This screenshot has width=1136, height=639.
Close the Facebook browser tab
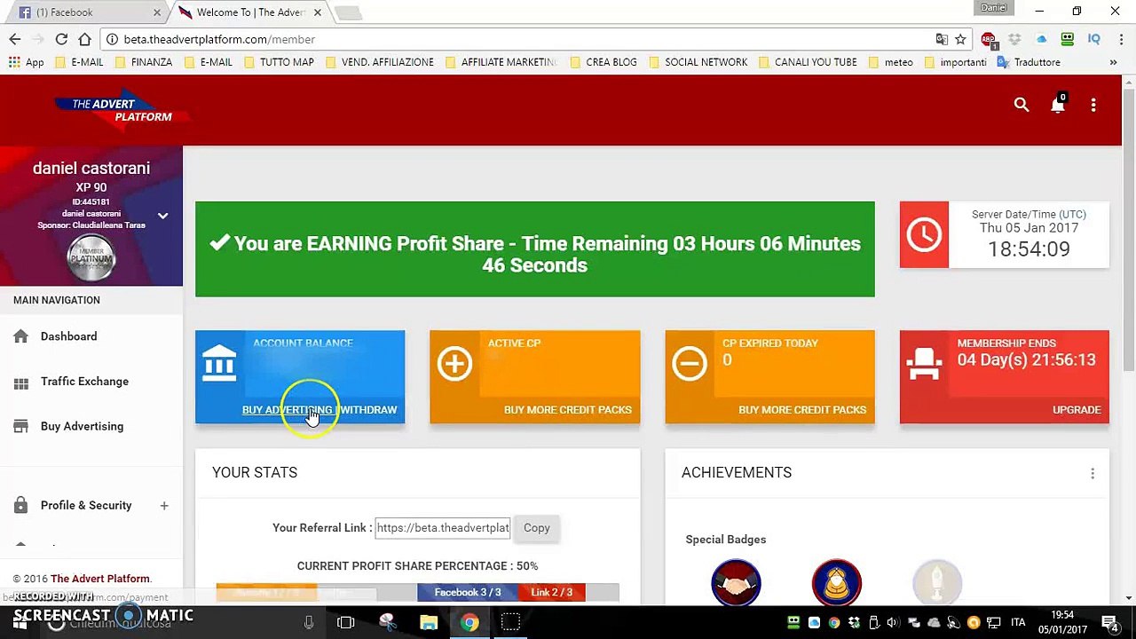click(157, 12)
